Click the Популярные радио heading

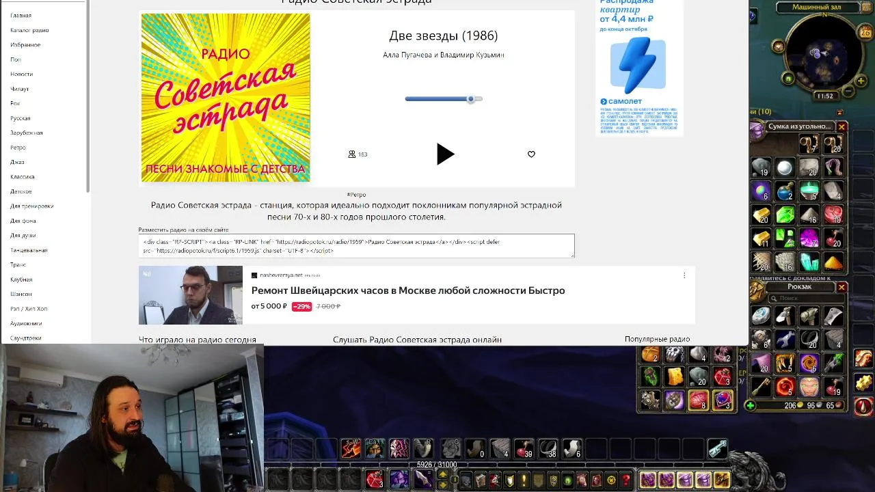click(657, 339)
